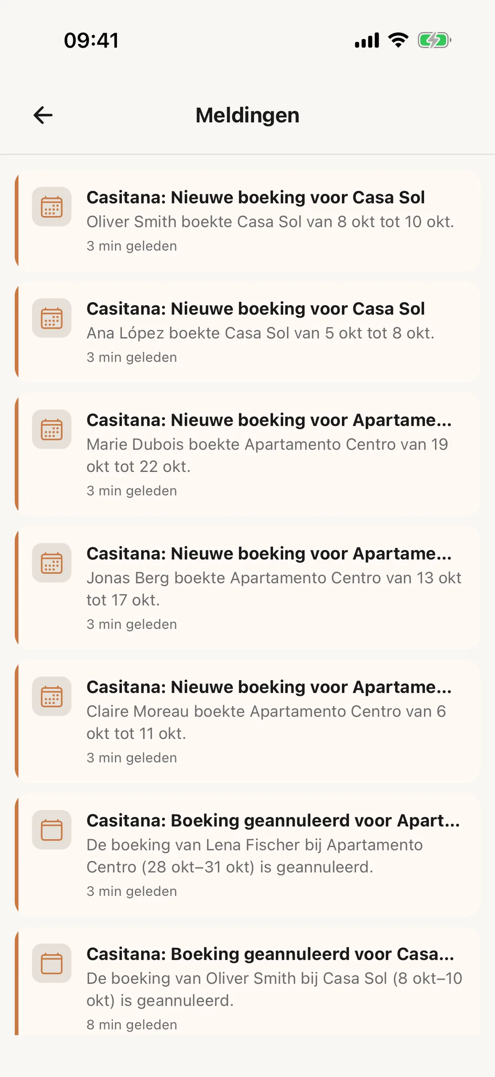Tap the cellular signal bars icon
The height and width of the screenshot is (1077, 495).
(367, 40)
